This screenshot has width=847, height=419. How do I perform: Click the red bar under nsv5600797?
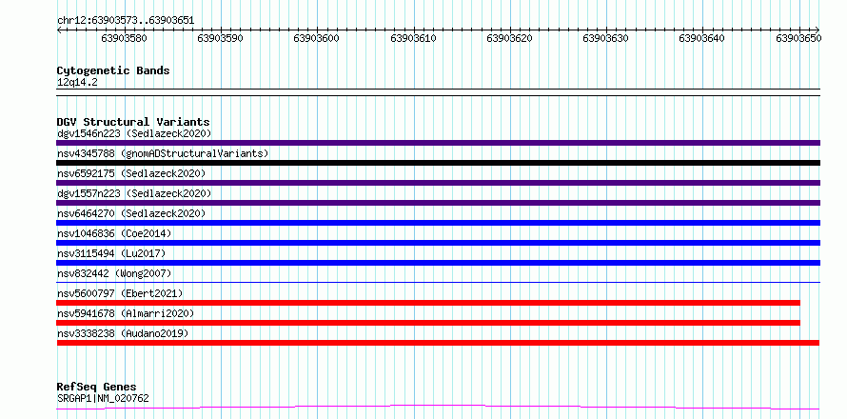click(428, 303)
